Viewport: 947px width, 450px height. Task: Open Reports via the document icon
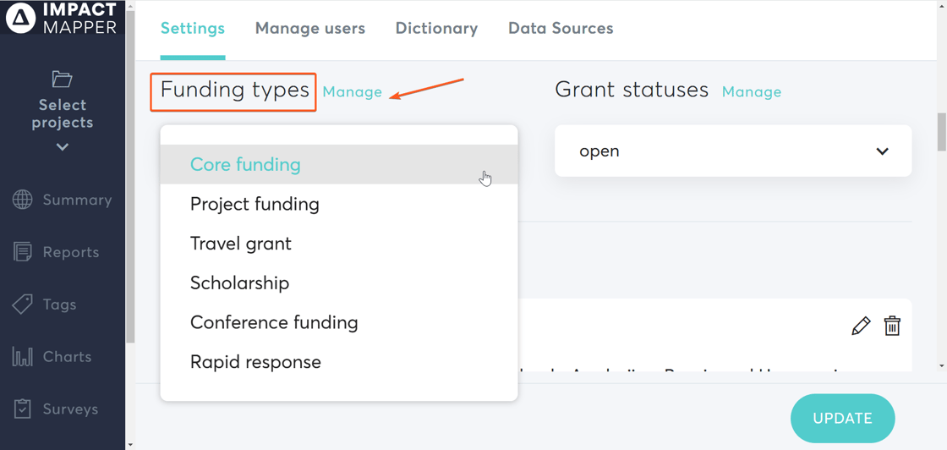point(23,252)
